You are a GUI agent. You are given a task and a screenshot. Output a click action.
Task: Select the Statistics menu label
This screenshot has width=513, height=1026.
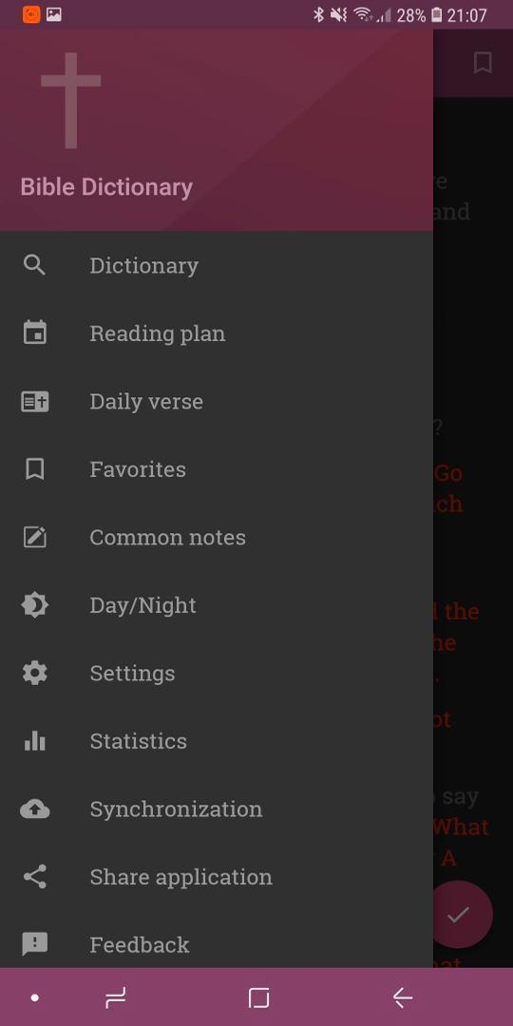point(138,741)
